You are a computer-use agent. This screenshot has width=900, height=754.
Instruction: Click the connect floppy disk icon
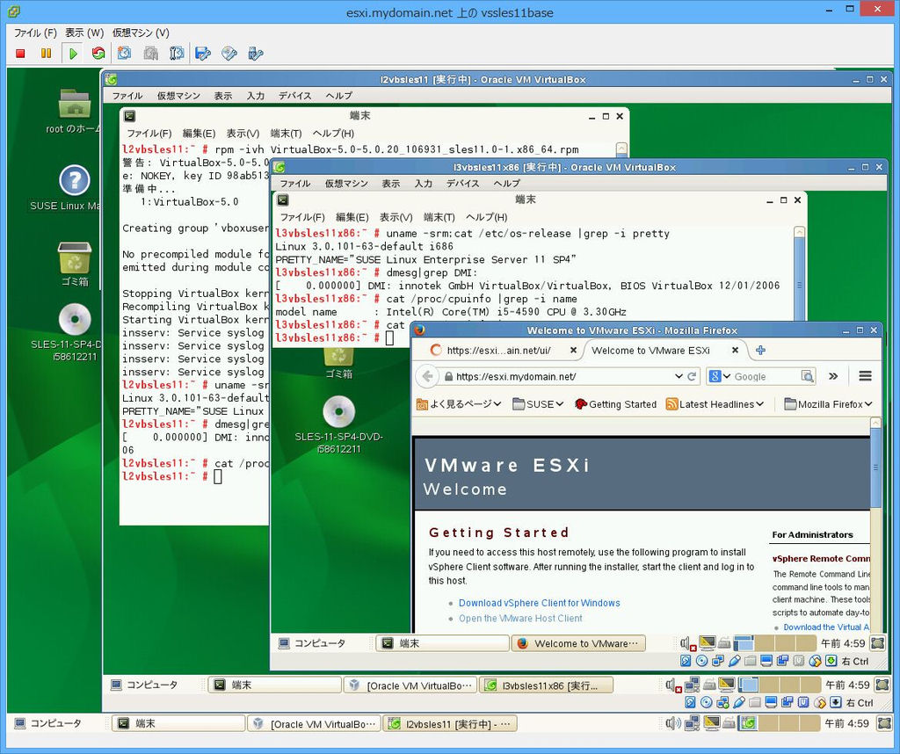pyautogui.click(x=203, y=54)
